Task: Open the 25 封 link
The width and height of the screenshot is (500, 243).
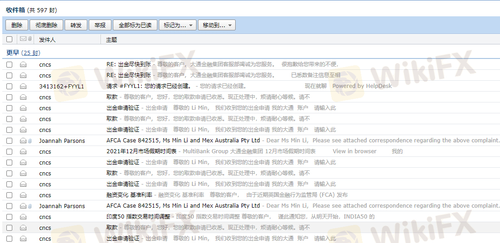Action: click(x=31, y=53)
